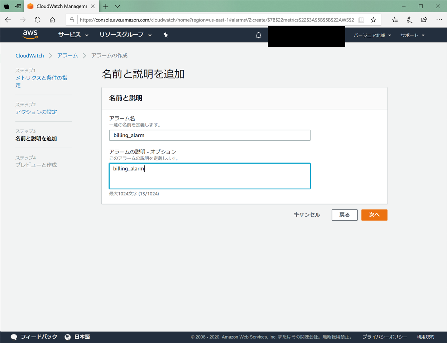Open a new tab with plus icon
447x343 pixels.
tap(106, 6)
